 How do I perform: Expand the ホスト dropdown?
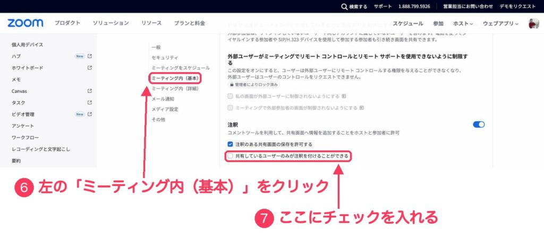(x=463, y=23)
